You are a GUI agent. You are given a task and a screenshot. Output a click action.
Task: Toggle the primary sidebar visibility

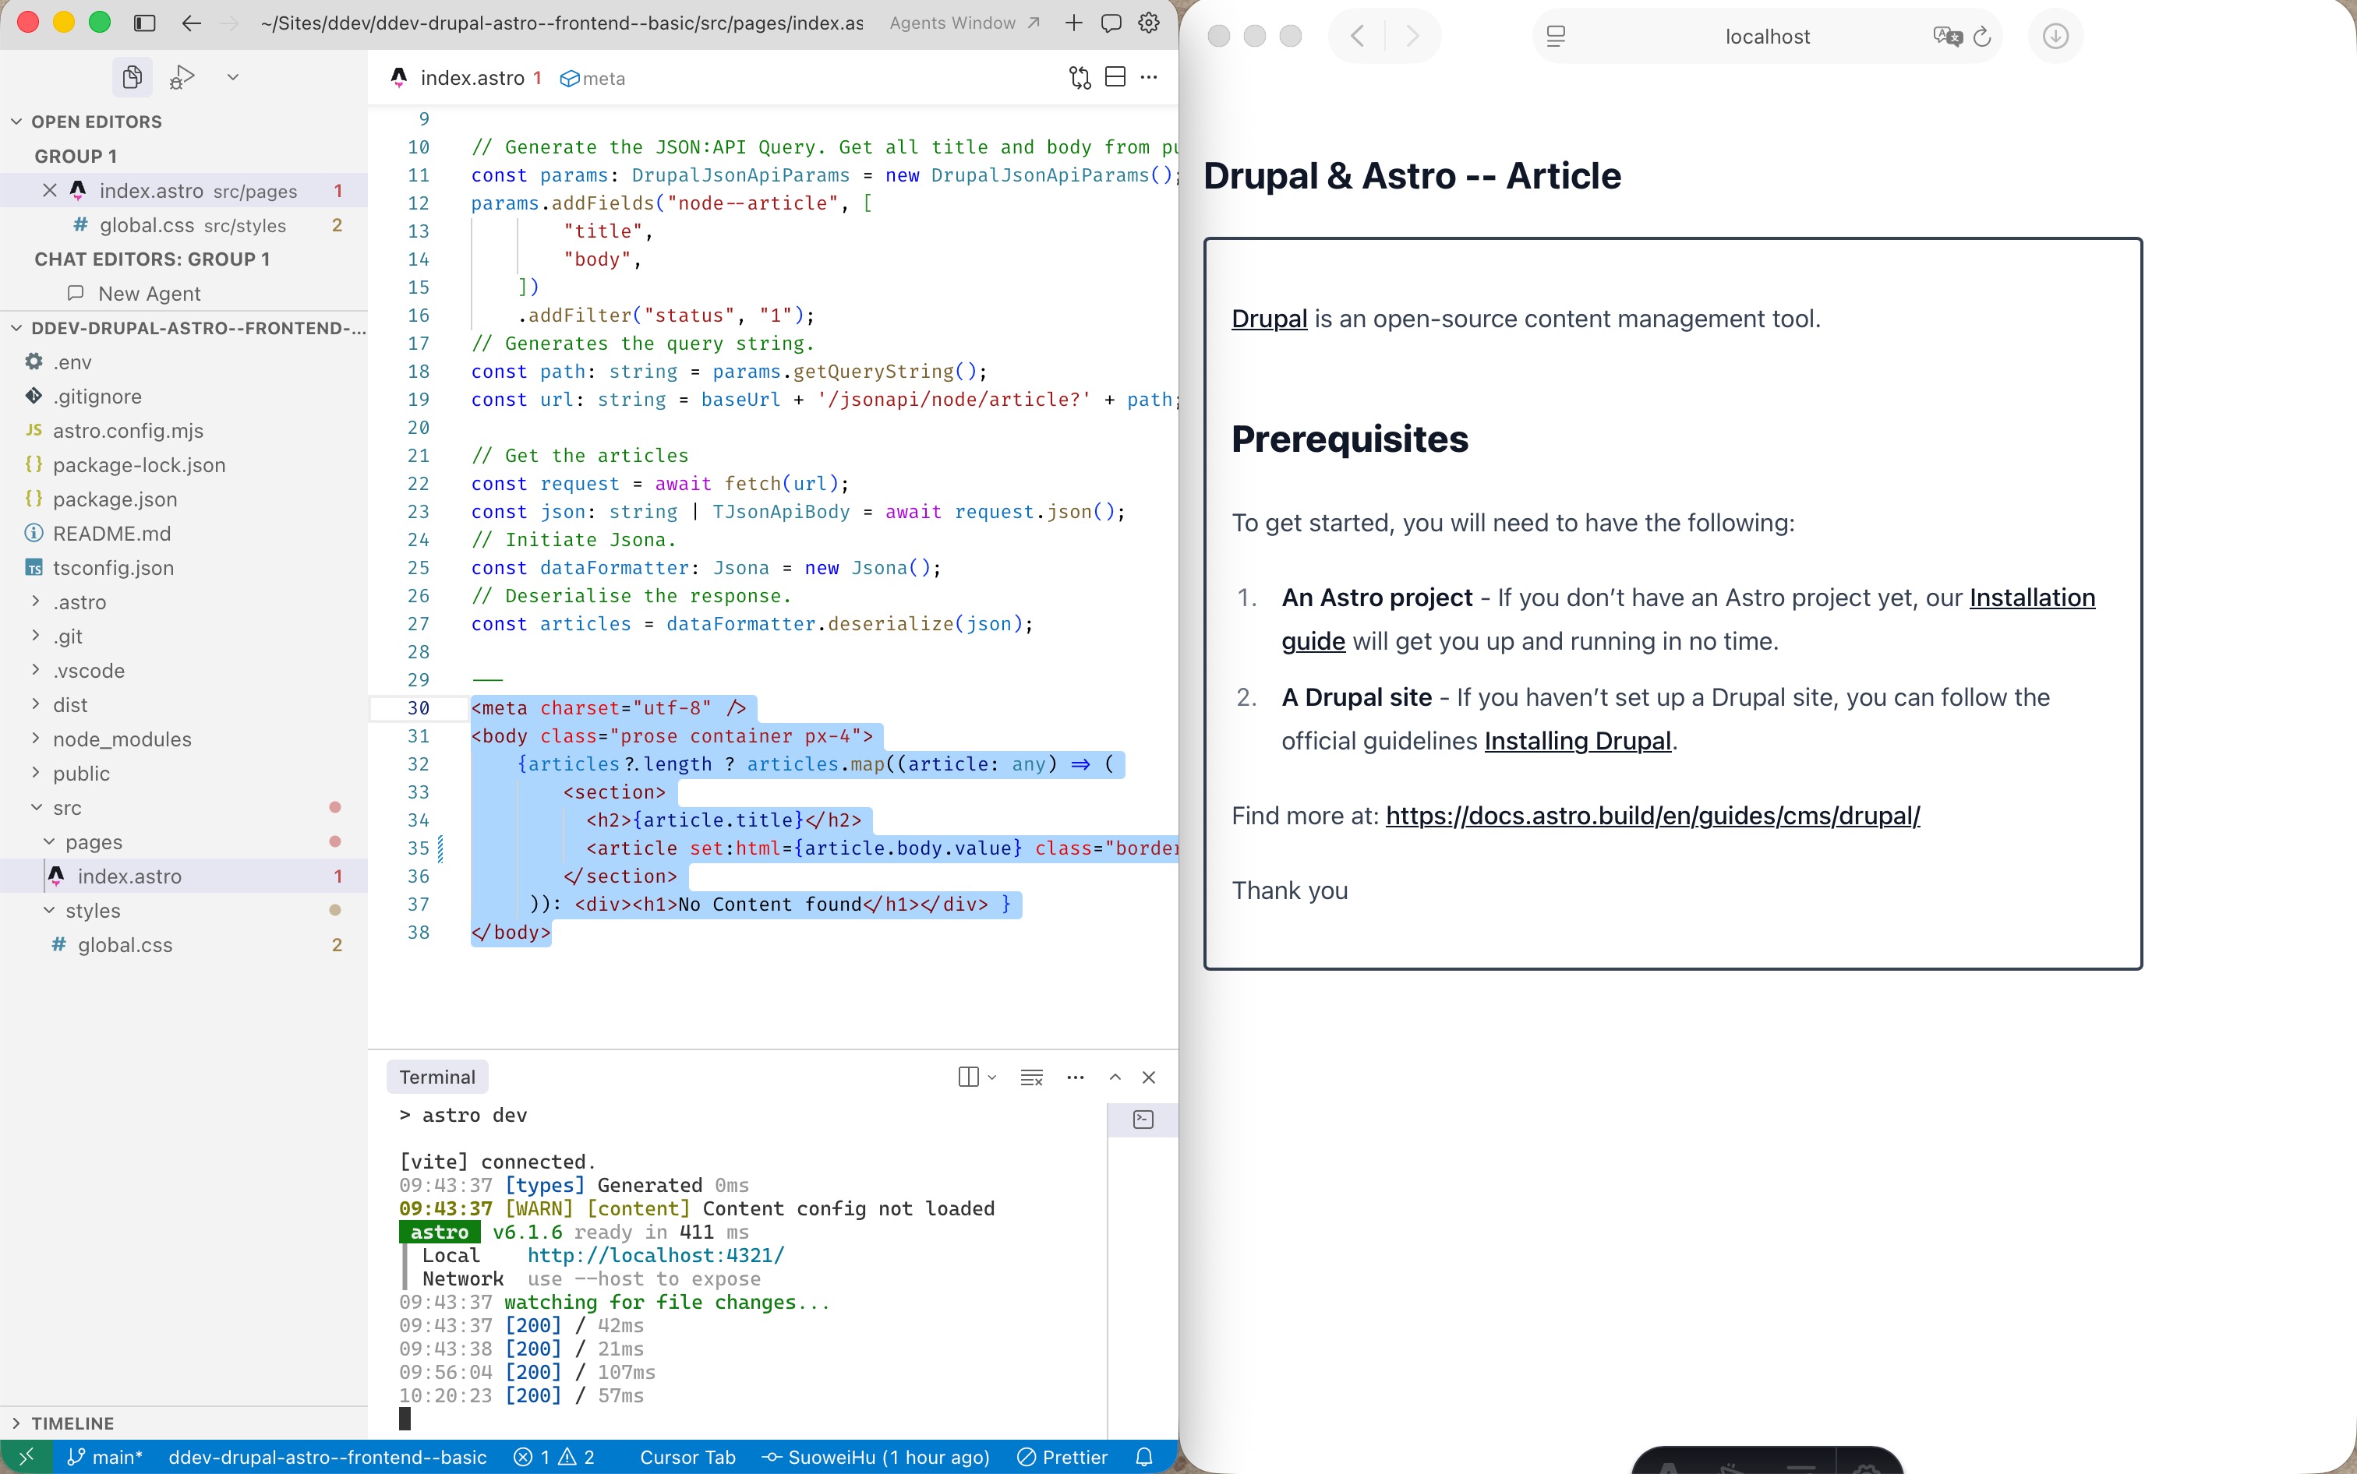(144, 23)
